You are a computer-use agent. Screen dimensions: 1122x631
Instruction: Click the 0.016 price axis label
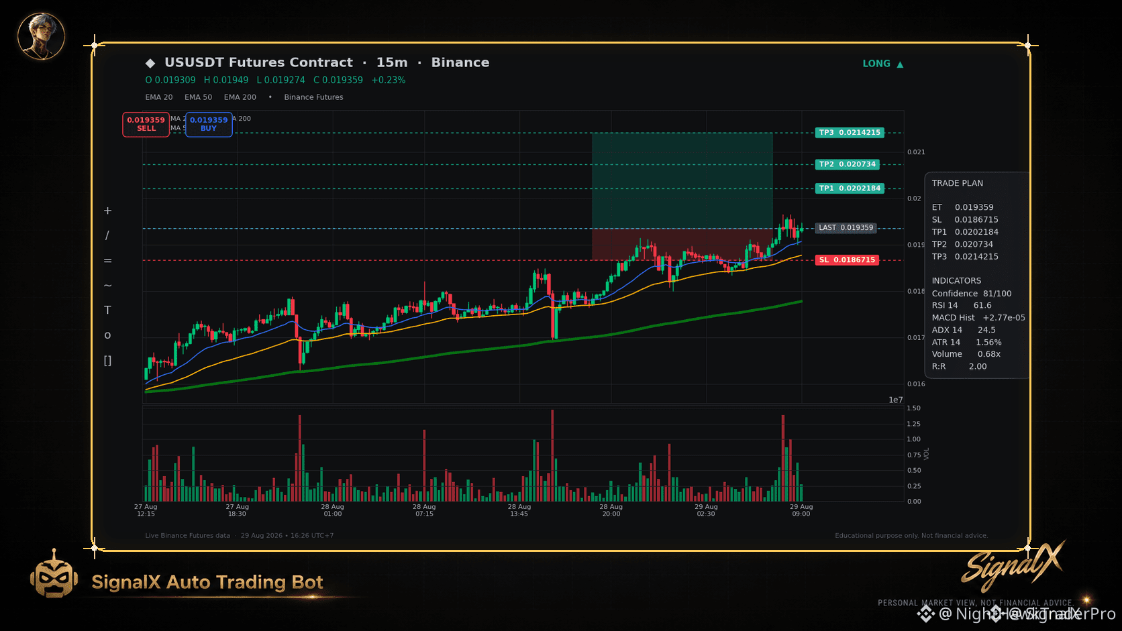tap(916, 384)
